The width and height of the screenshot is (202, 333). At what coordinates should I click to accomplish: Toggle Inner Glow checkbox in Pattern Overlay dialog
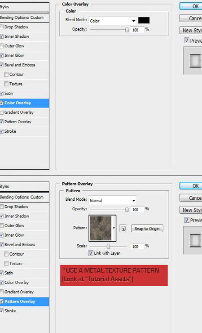click(x=1, y=235)
